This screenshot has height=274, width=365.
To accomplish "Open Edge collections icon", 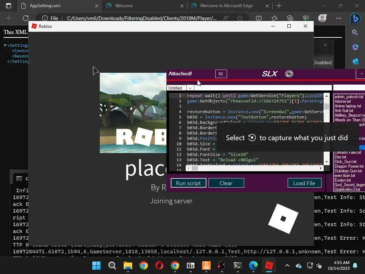I will coord(290,18).
